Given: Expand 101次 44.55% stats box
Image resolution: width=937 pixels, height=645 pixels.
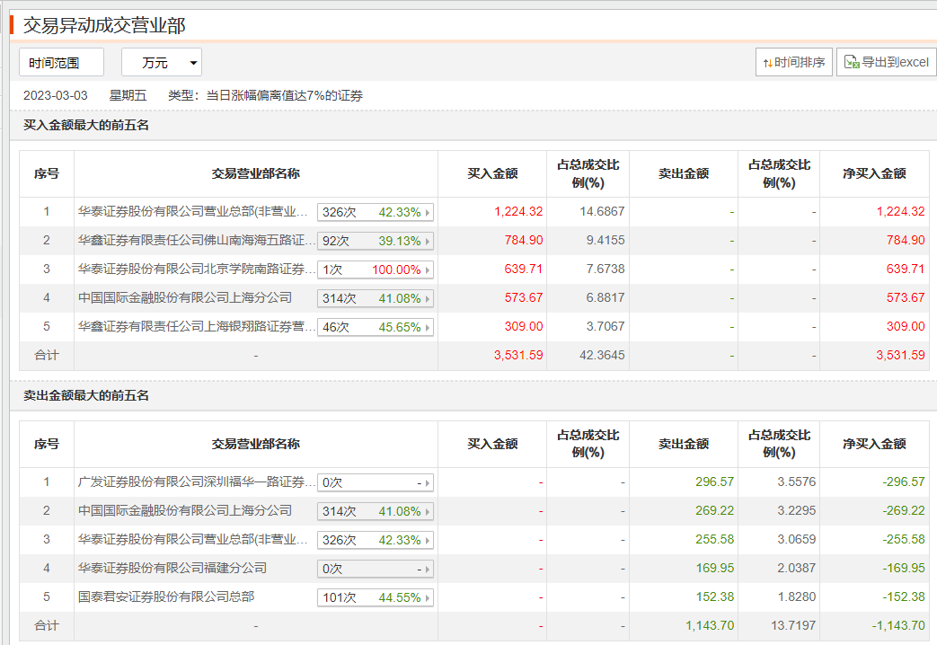Looking at the screenshot, I should click(375, 597).
